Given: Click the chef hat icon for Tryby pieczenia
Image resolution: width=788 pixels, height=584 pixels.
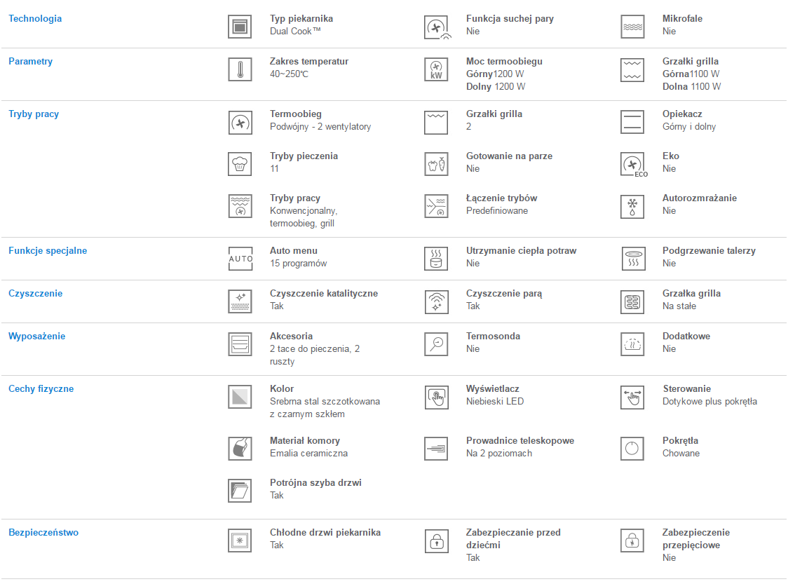Looking at the screenshot, I should (x=240, y=164).
